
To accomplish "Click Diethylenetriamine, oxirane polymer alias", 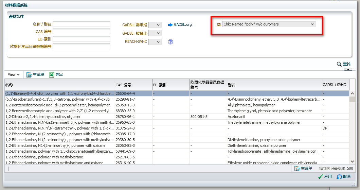I will (257, 145).
